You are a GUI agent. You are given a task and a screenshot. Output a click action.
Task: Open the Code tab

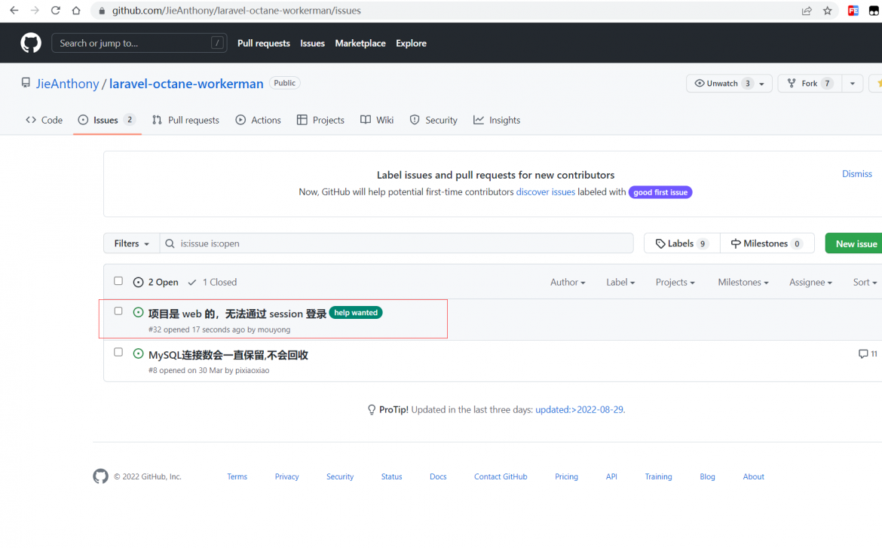pos(44,120)
